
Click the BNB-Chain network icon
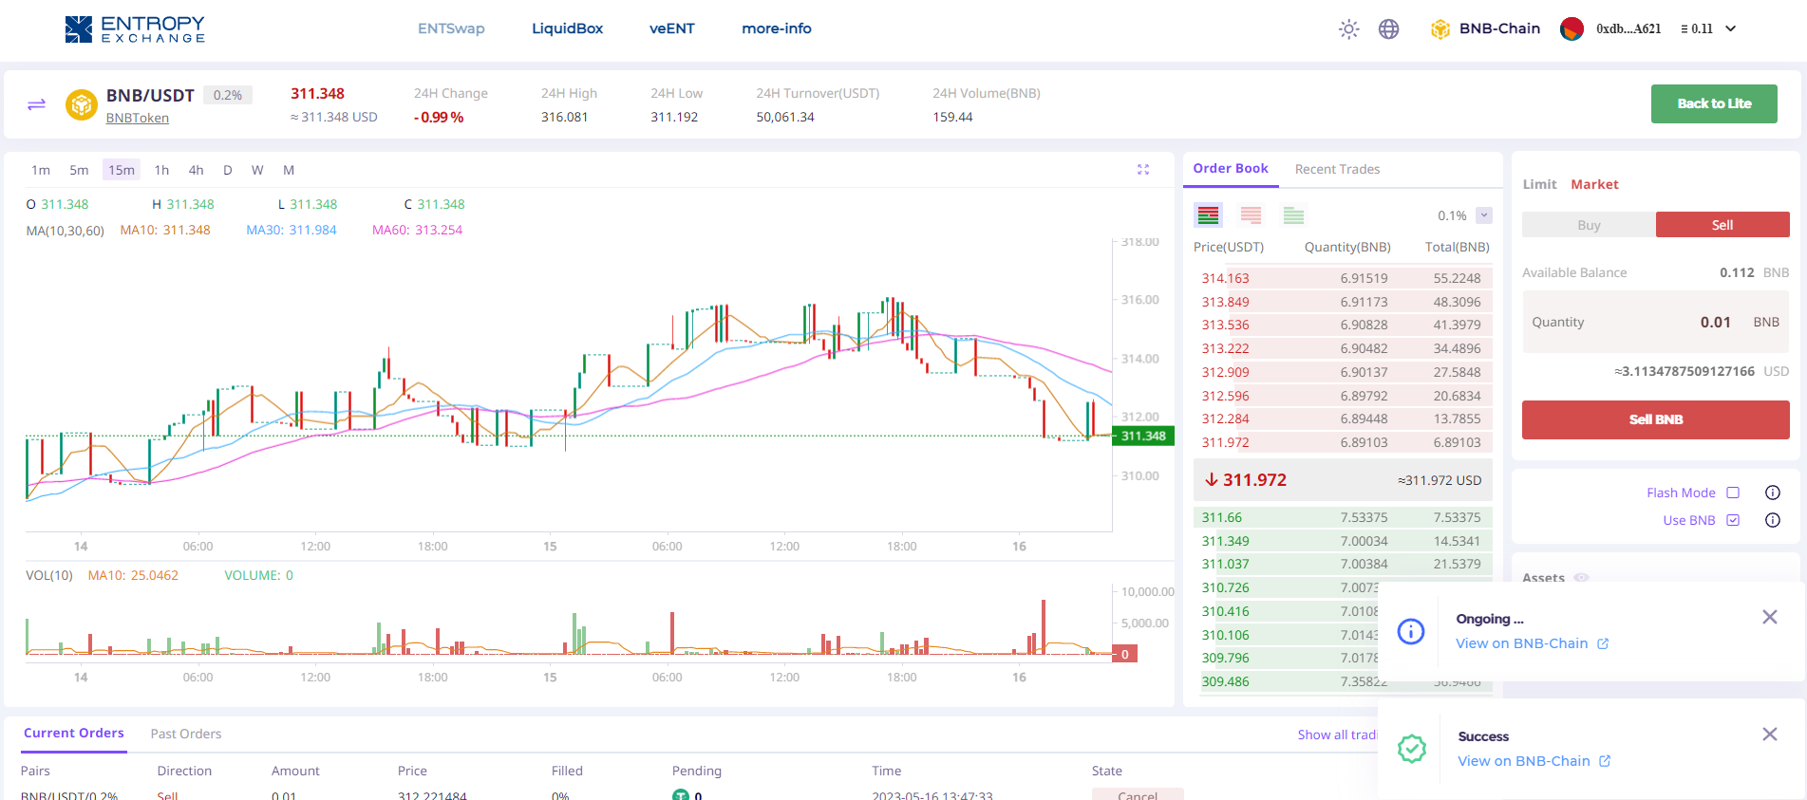pyautogui.click(x=1440, y=28)
